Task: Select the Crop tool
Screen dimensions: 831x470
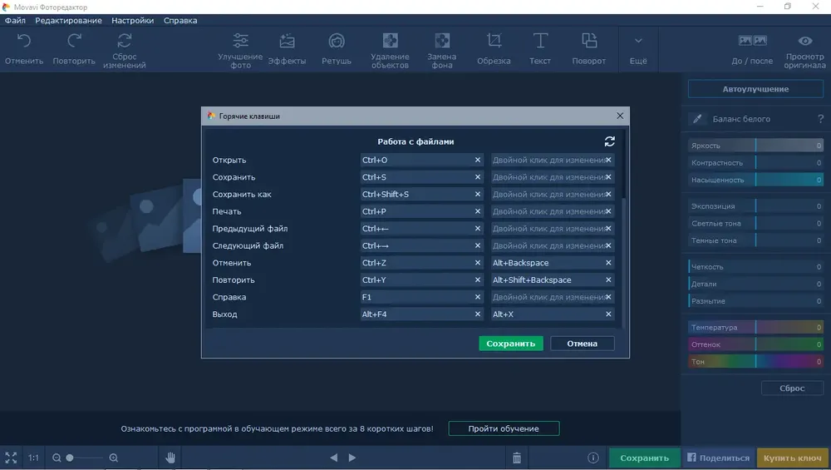Action: click(494, 41)
